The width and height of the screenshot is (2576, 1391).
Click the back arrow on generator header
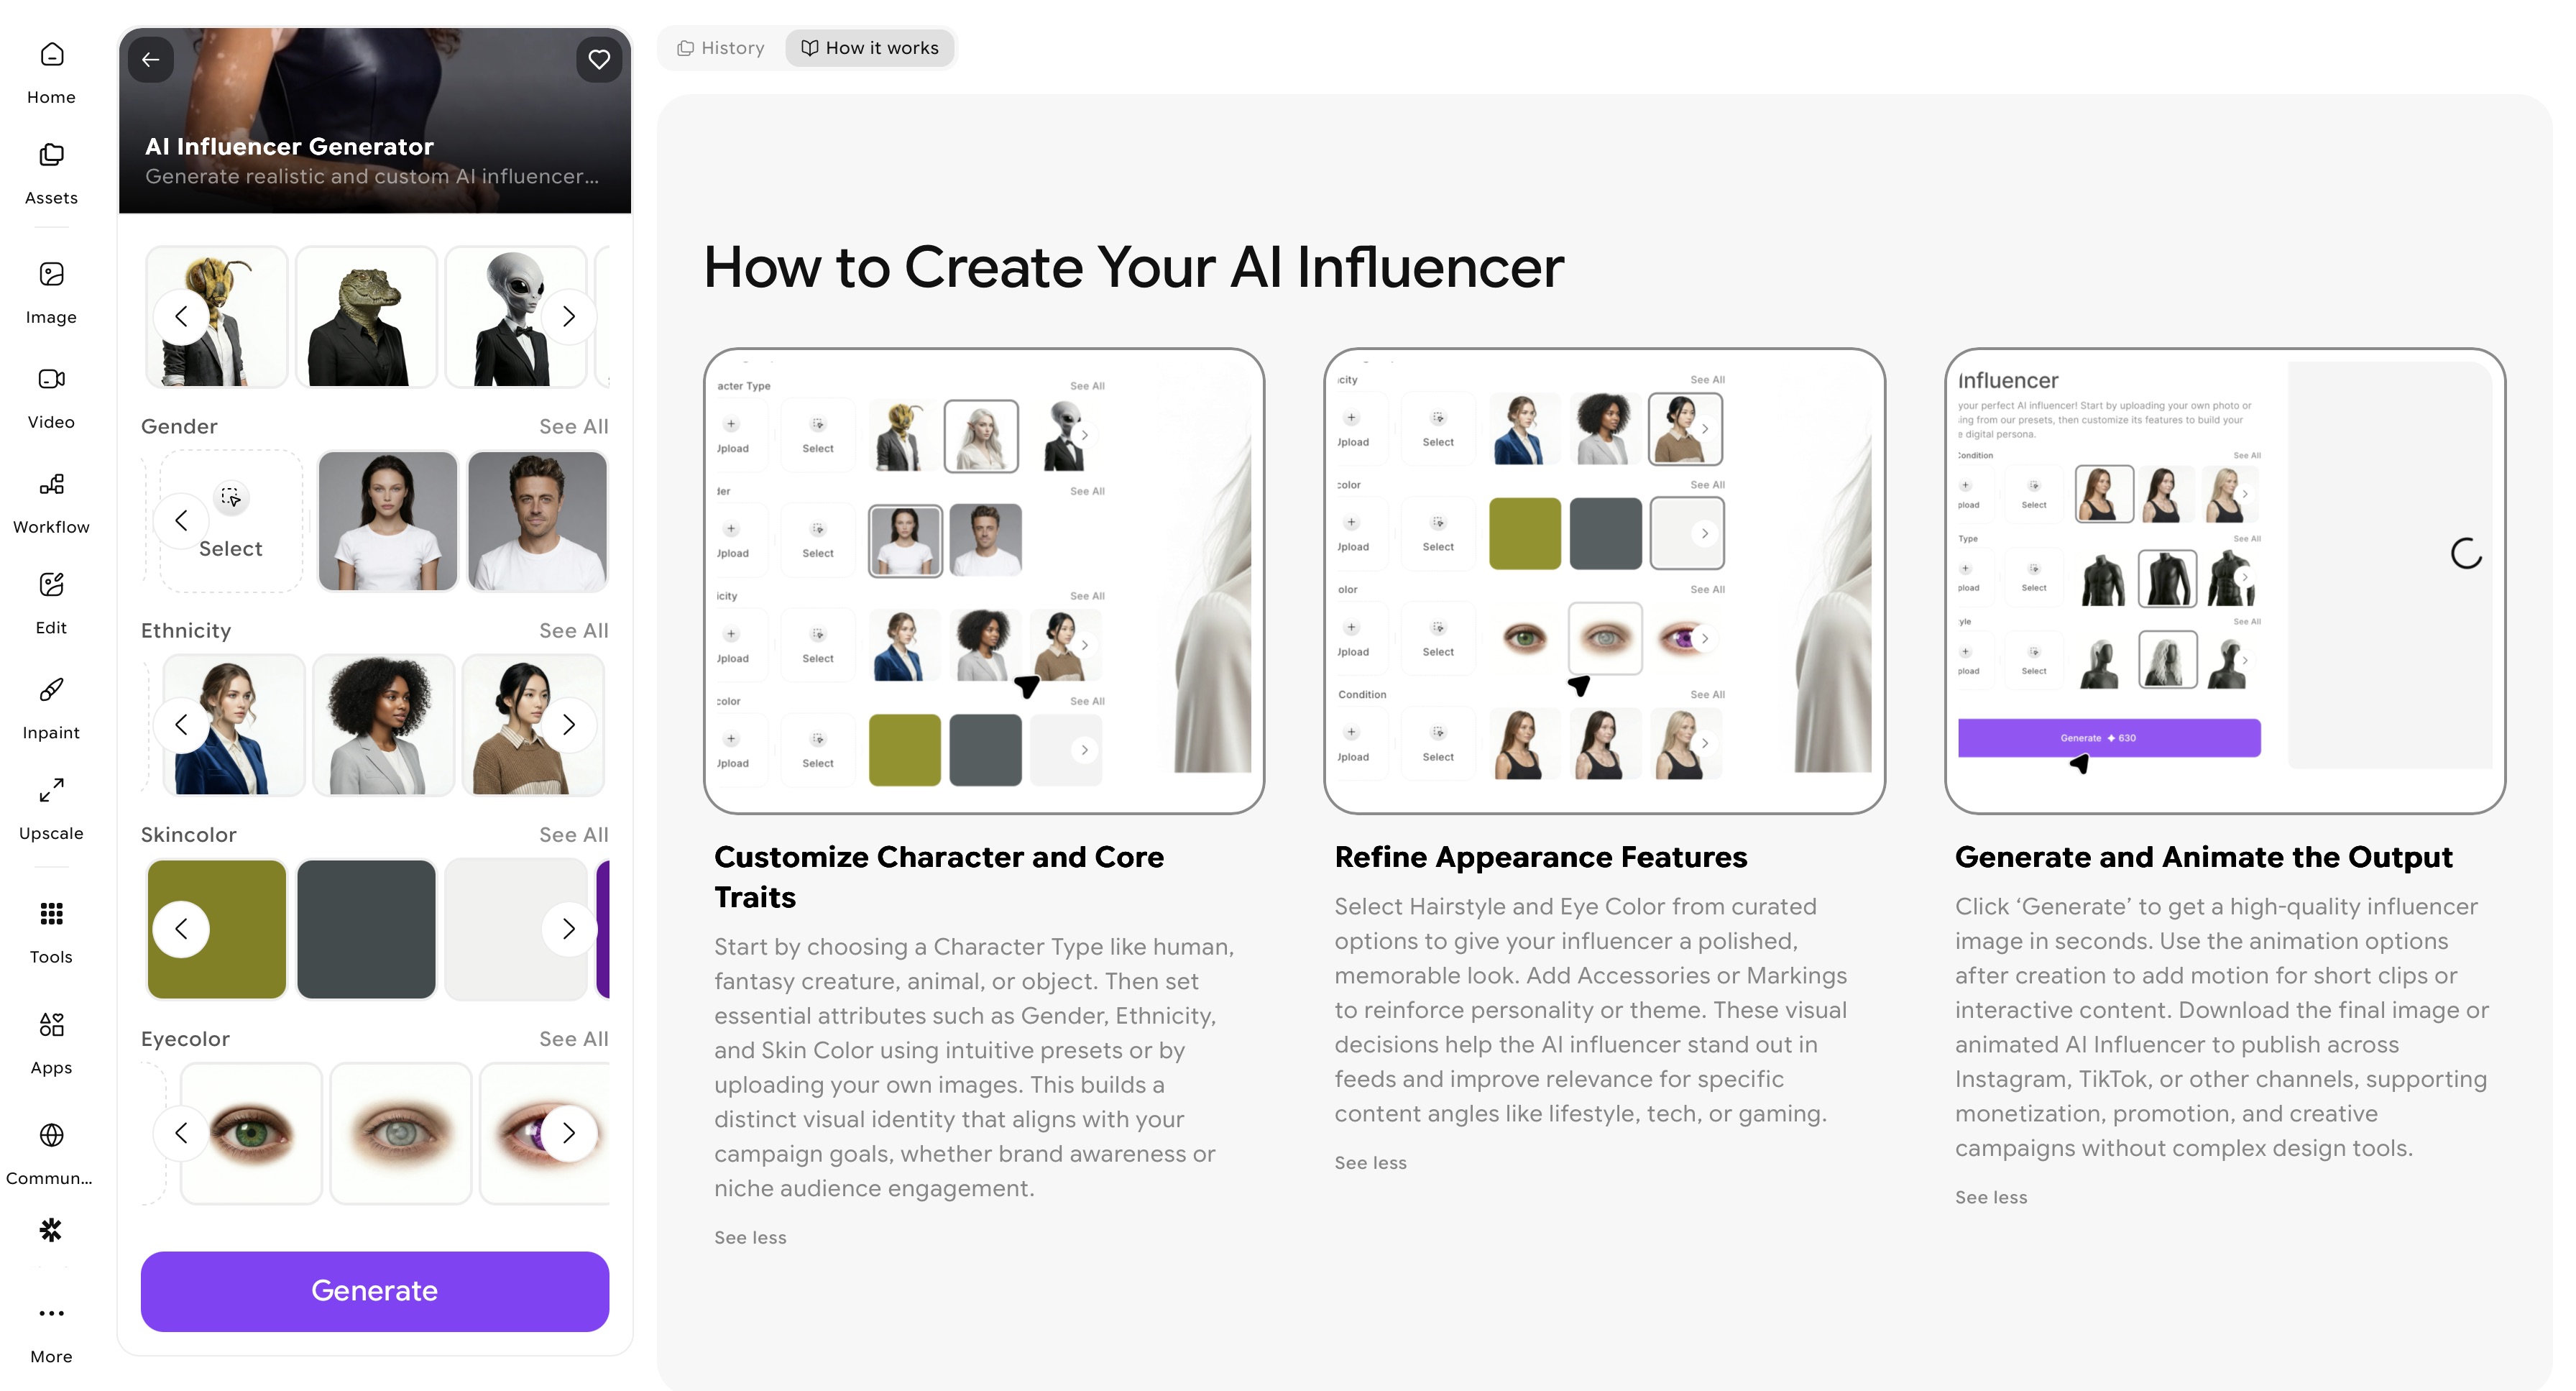tap(151, 60)
